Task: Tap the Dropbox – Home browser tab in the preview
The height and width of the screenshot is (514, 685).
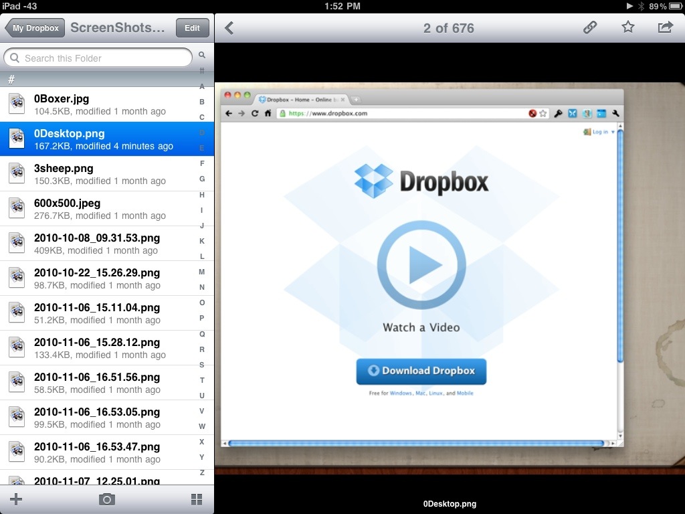Action: coord(302,100)
